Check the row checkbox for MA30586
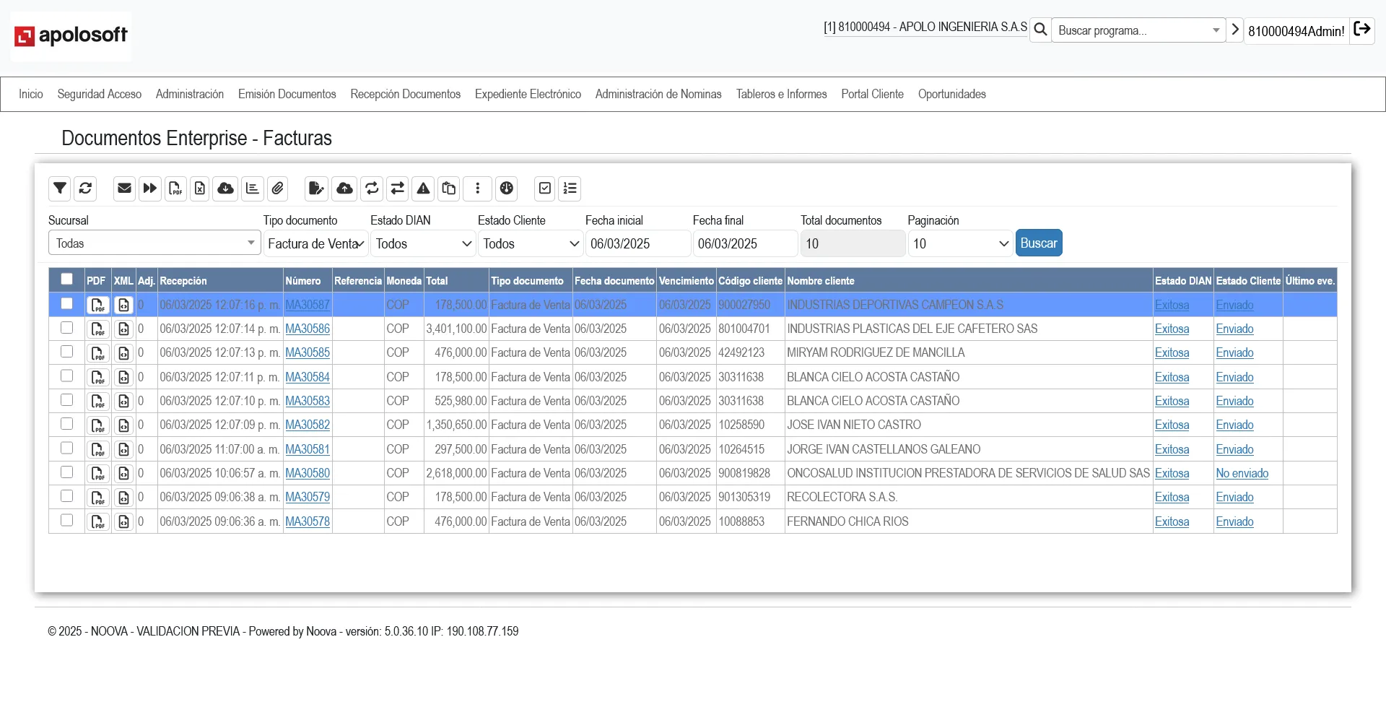Image resolution: width=1386 pixels, height=702 pixels. 66,328
